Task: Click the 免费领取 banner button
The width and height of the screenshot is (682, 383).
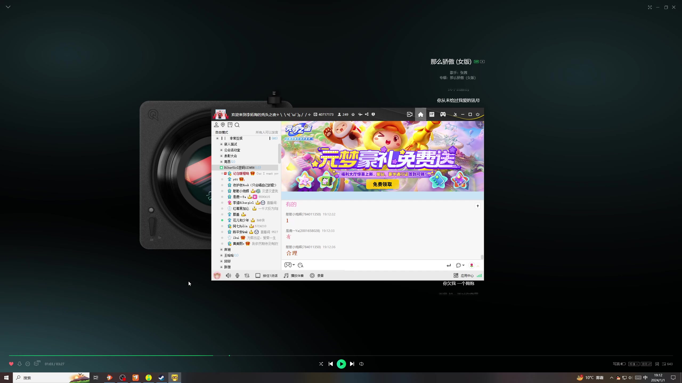Action: [382, 184]
